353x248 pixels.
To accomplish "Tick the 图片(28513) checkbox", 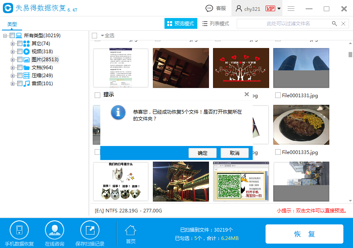I will pos(20,60).
